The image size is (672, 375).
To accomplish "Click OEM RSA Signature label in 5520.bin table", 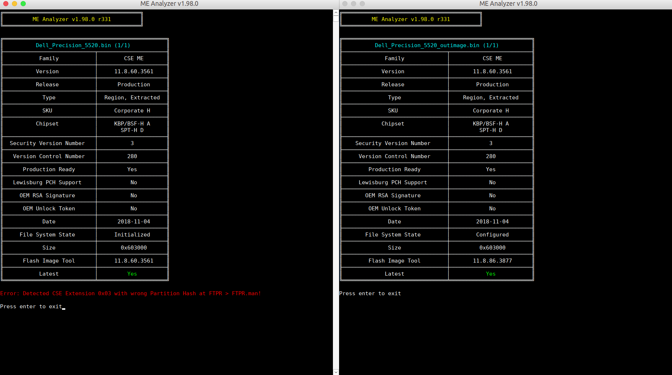I will pos(47,195).
